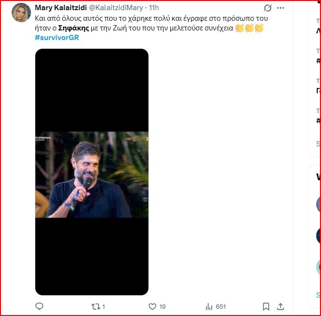Viewport: 321px width, 316px height.
Task: Like the tweet with the heart icon
Action: click(152, 306)
